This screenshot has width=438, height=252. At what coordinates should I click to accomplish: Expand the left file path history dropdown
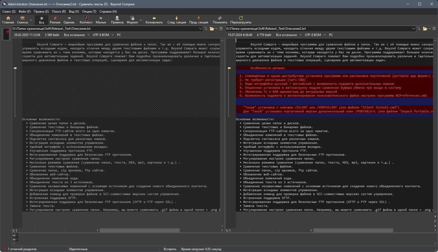coord(200,29)
